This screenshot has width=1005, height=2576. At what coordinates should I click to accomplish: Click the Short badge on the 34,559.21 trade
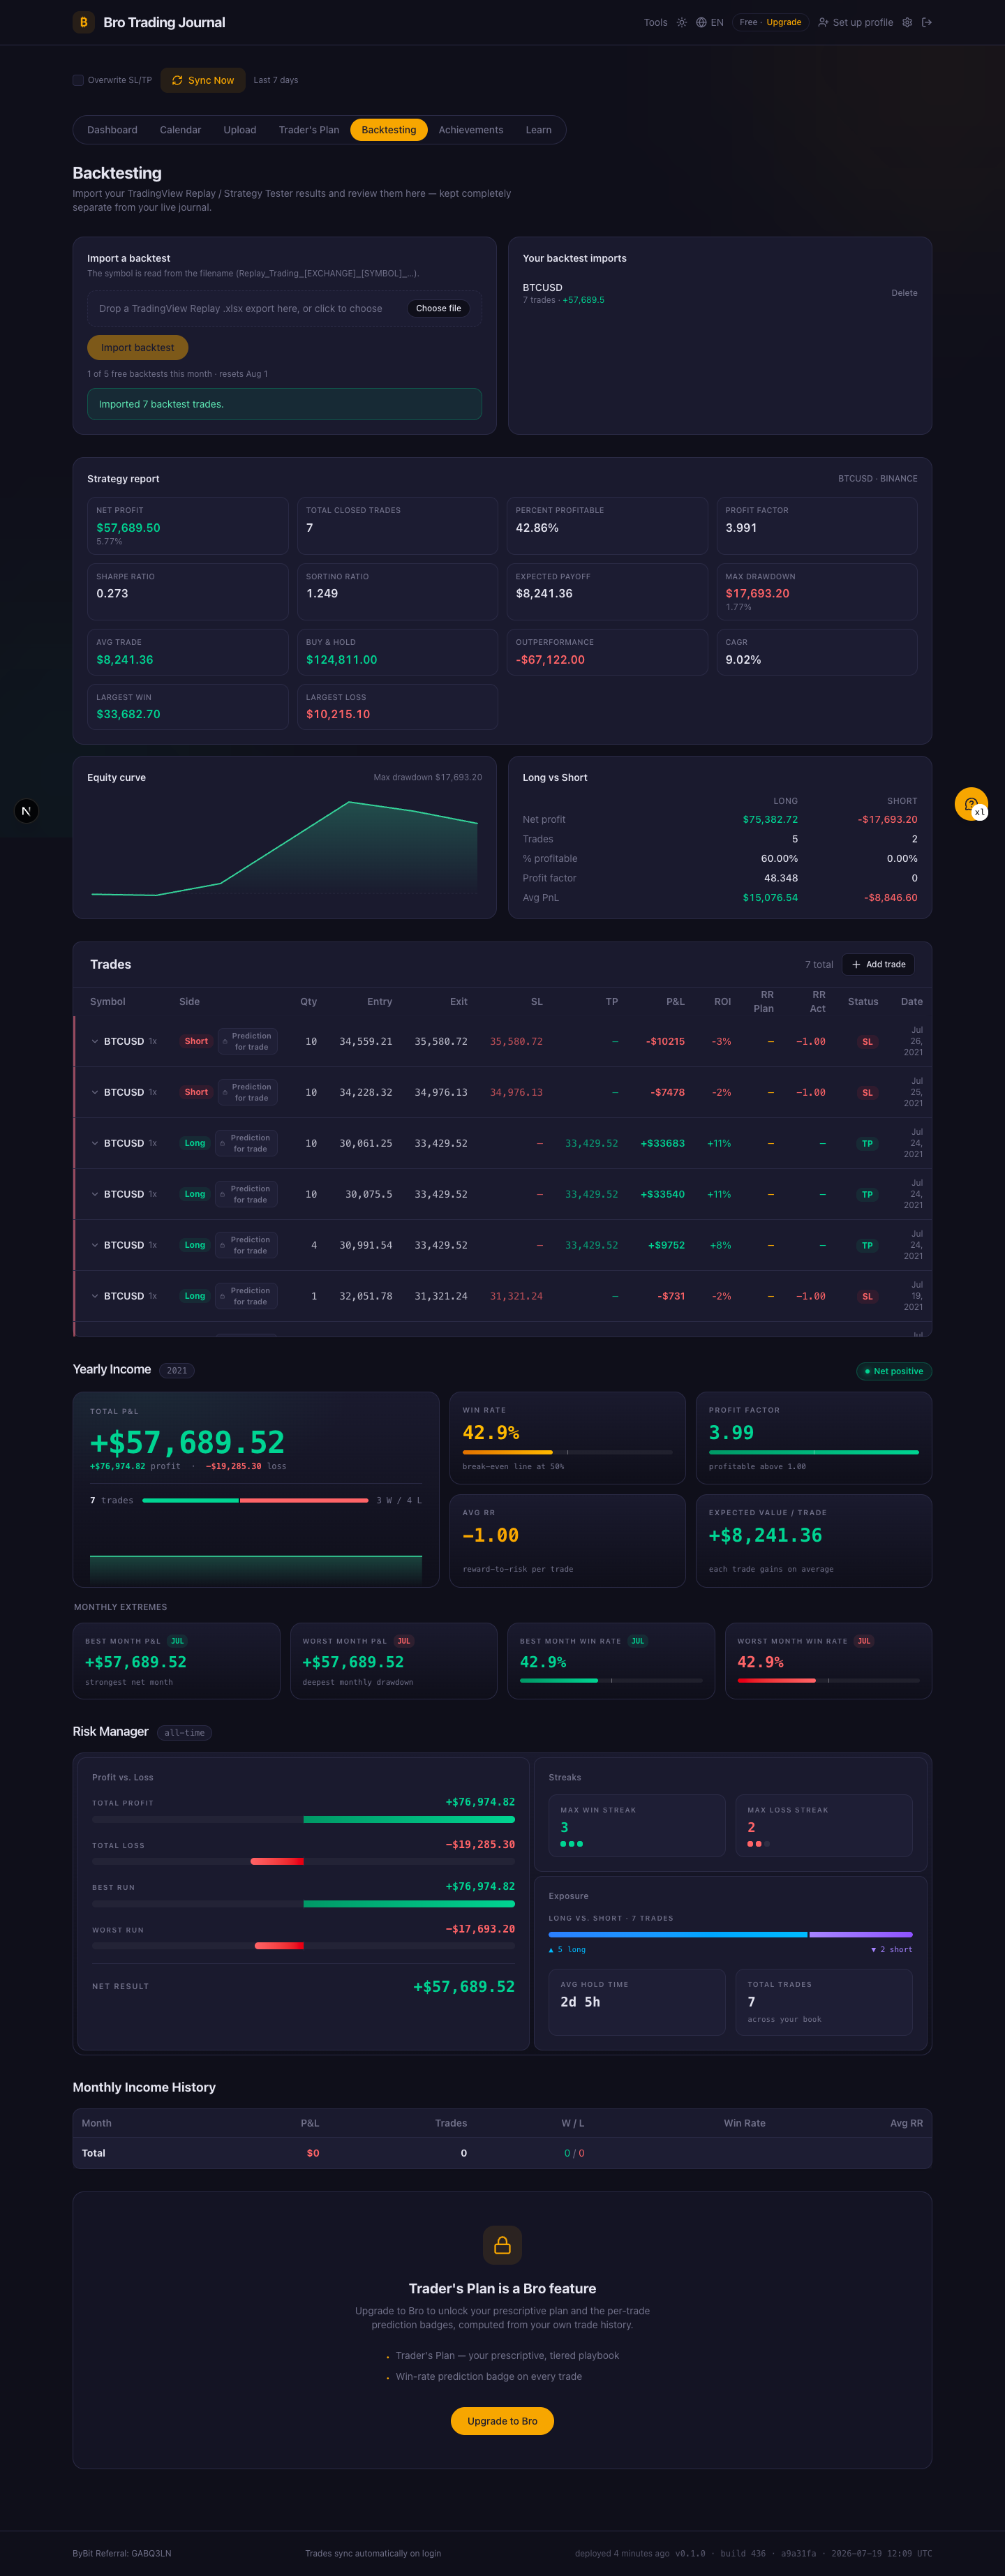(x=196, y=1041)
